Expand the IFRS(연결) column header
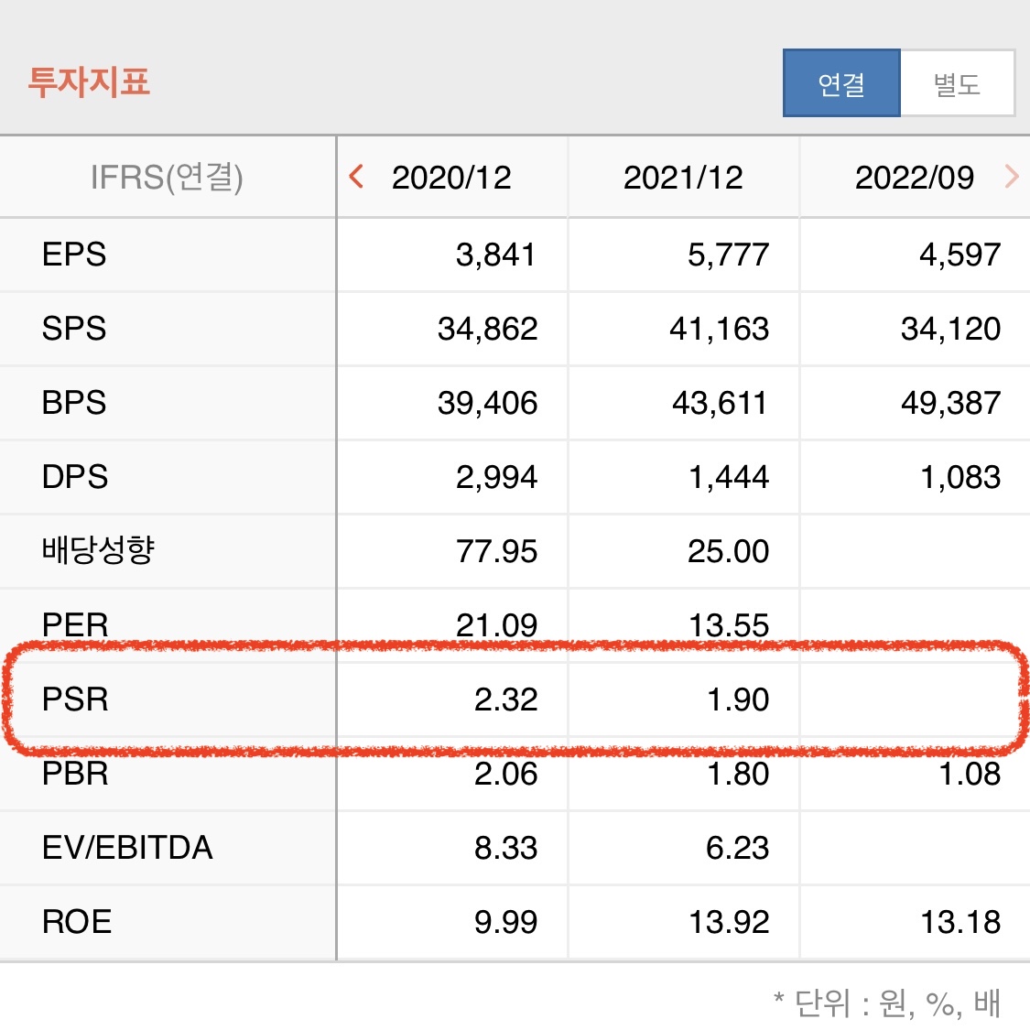1030x1030 pixels. point(168,177)
